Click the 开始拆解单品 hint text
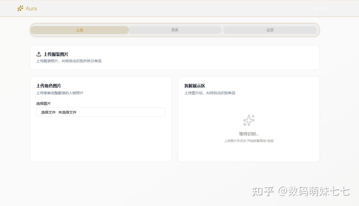The width and height of the screenshot is (359, 206). pos(249,141)
